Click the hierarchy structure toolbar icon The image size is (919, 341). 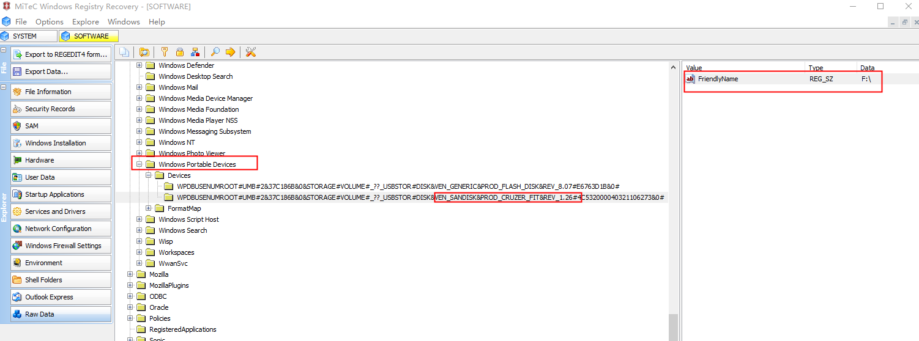click(195, 52)
